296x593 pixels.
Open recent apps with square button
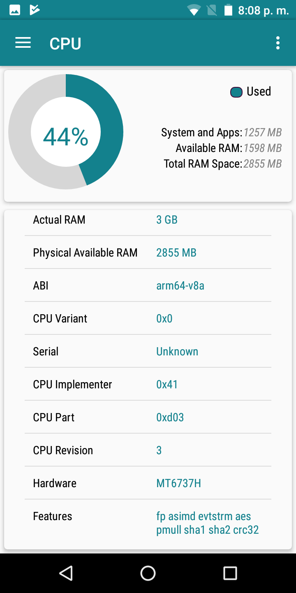click(x=230, y=573)
